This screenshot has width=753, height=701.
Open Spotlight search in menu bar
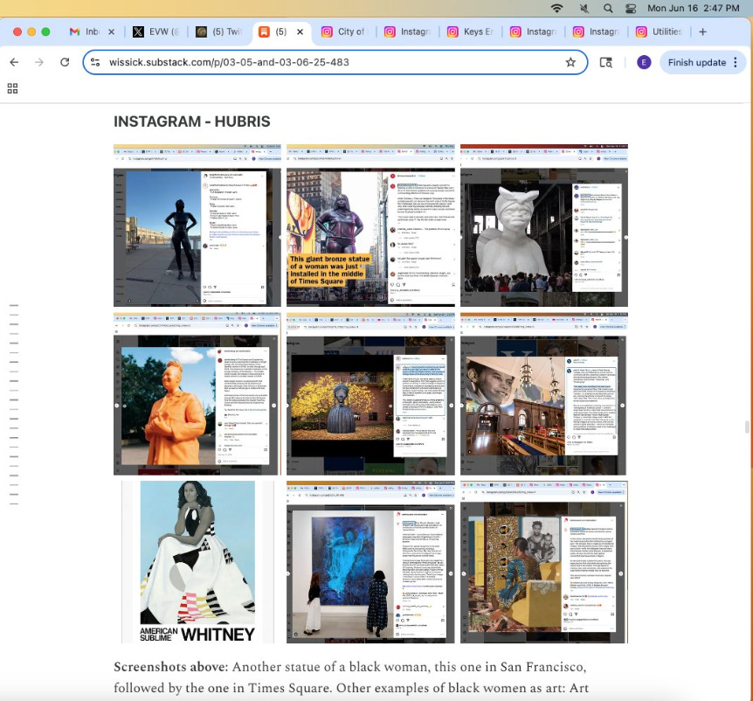608,8
